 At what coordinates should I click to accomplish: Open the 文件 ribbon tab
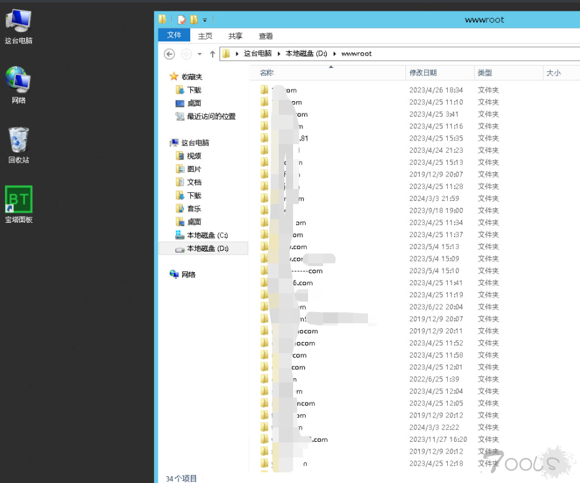(x=174, y=35)
